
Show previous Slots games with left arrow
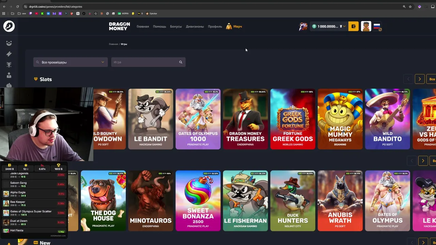pyautogui.click(x=408, y=79)
